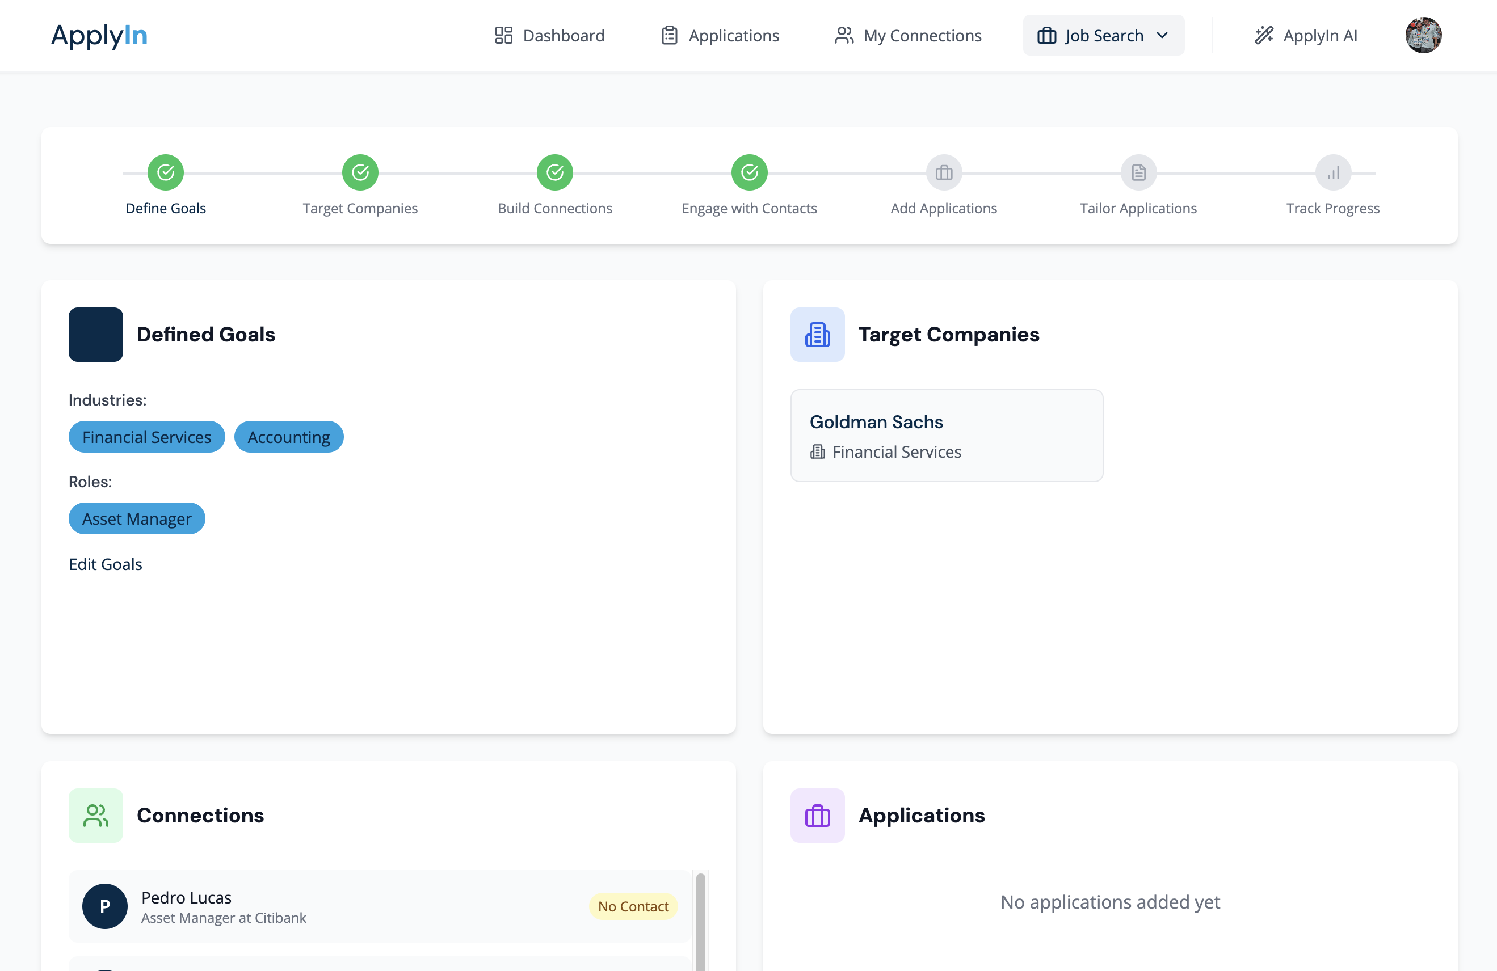Click the Build Connections check step icon

[x=554, y=172]
